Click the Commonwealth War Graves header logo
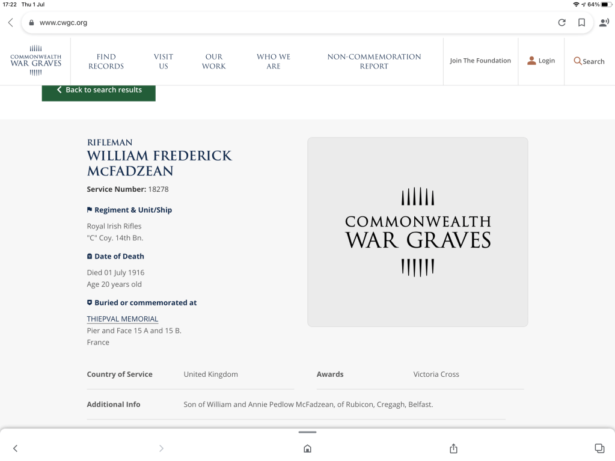615x461 pixels. (x=36, y=61)
